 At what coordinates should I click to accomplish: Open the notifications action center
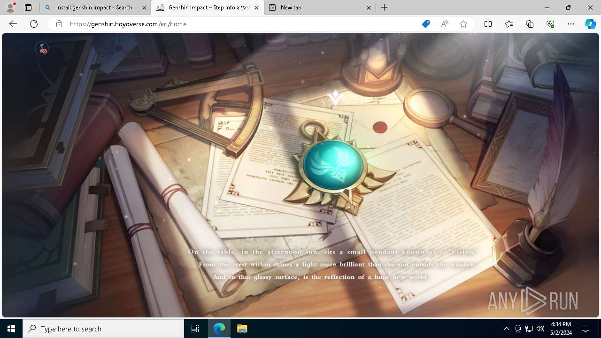click(x=586, y=329)
